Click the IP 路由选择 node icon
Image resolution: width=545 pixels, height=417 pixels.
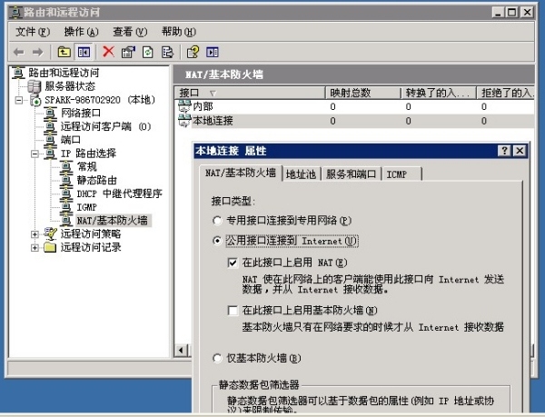click(x=50, y=154)
